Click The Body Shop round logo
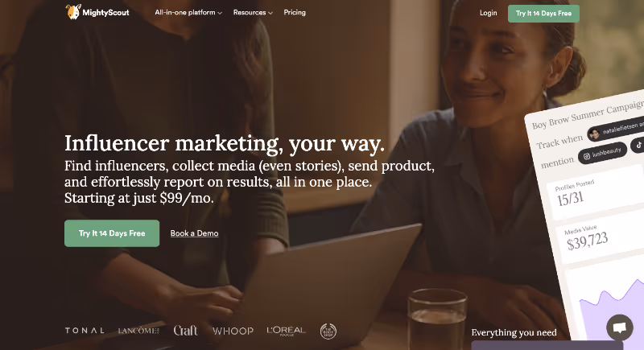Viewport: 644px width, 350px height. click(x=328, y=331)
